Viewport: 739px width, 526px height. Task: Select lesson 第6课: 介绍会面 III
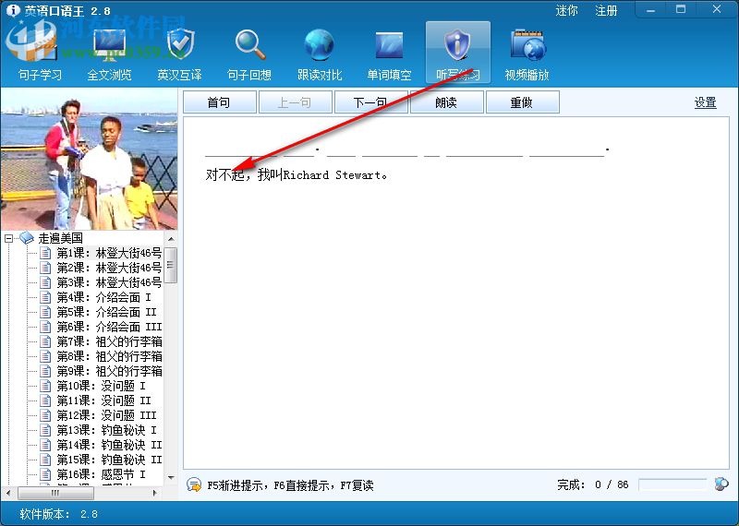(x=109, y=327)
